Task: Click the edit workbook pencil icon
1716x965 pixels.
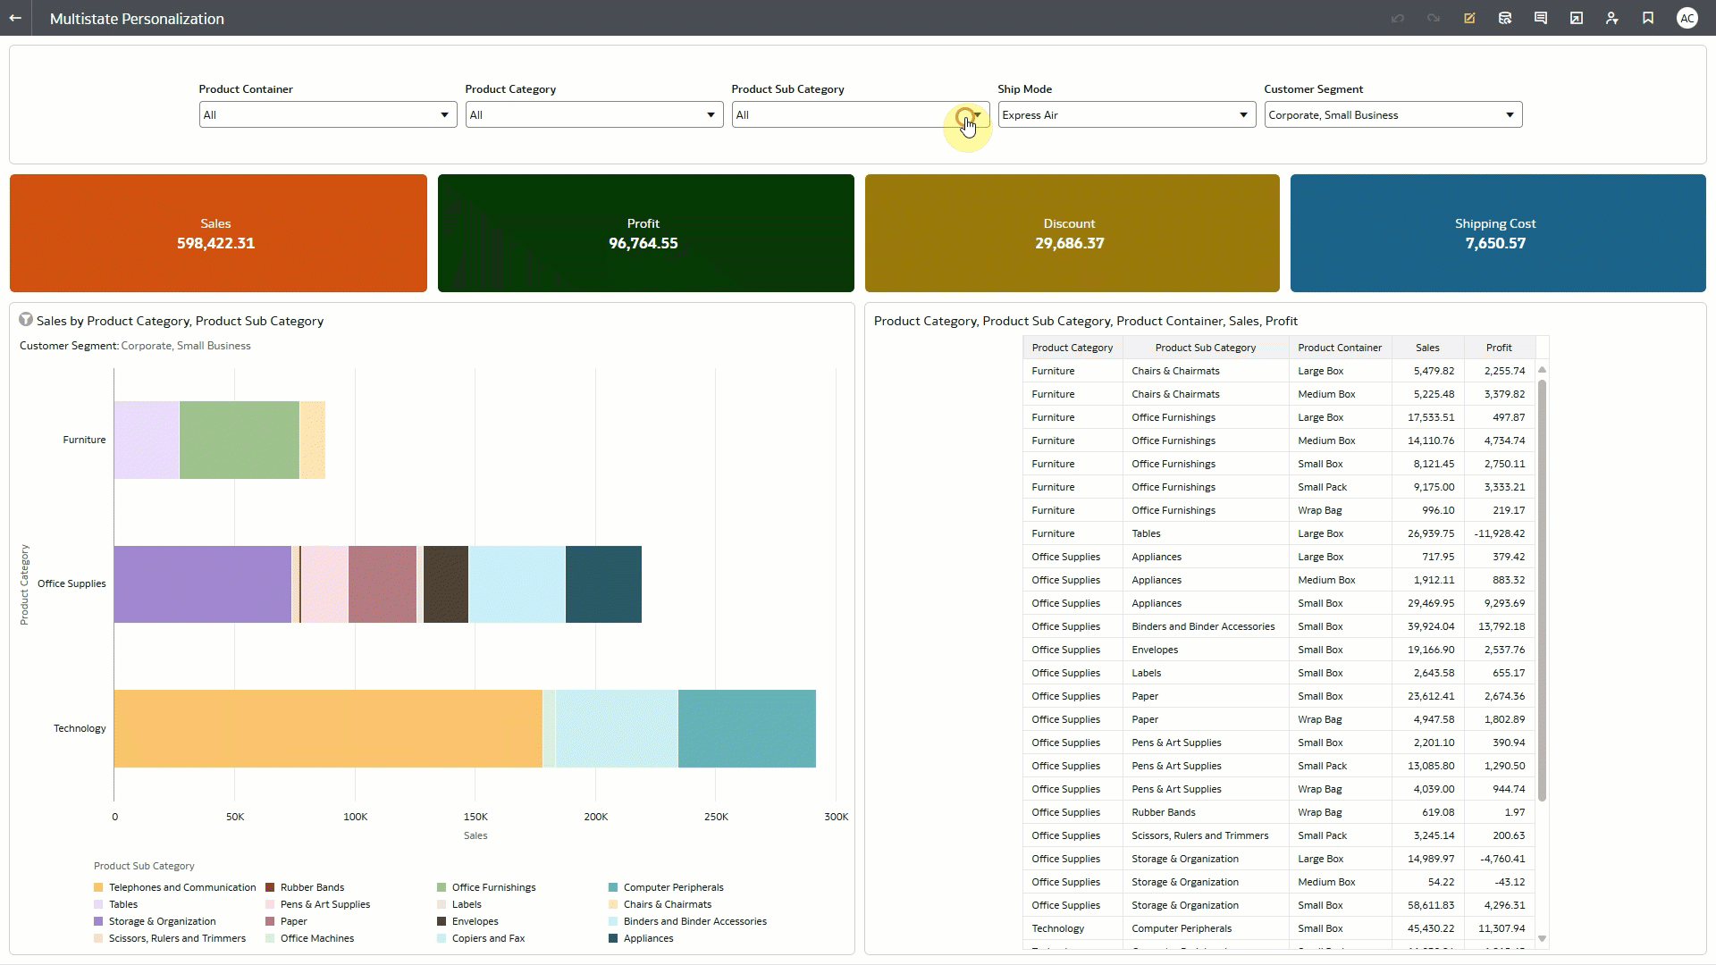Action: (1469, 18)
